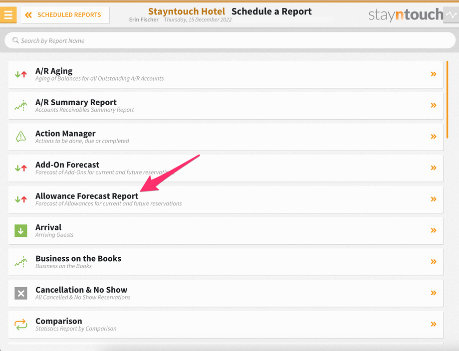Expand the Arrival report chevron
This screenshot has height=351, width=459.
click(x=434, y=230)
